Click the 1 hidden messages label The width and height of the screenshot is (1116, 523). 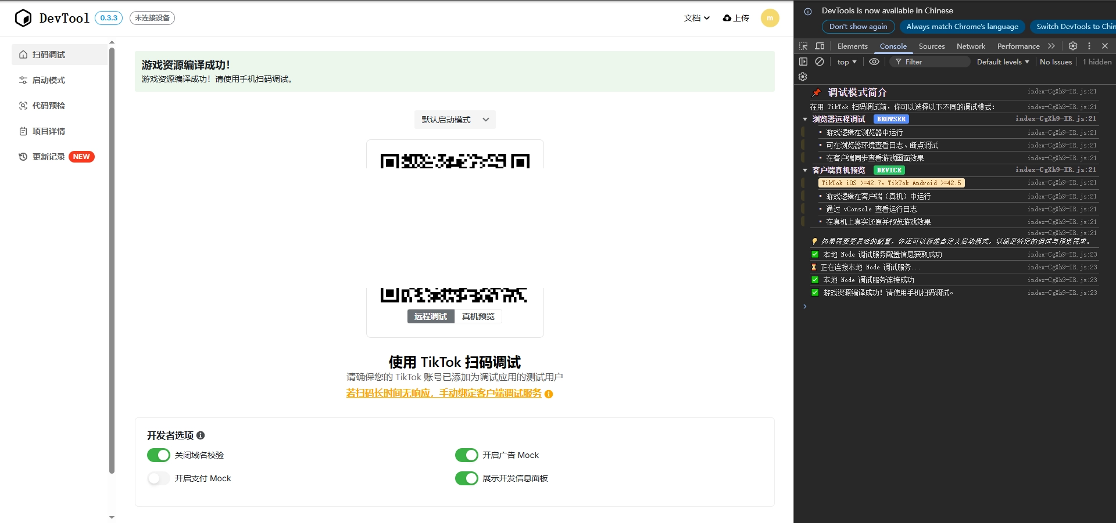pyautogui.click(x=1097, y=62)
